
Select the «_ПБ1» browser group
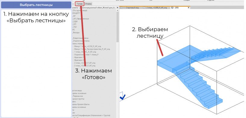pyautogui.click(x=75, y=27)
